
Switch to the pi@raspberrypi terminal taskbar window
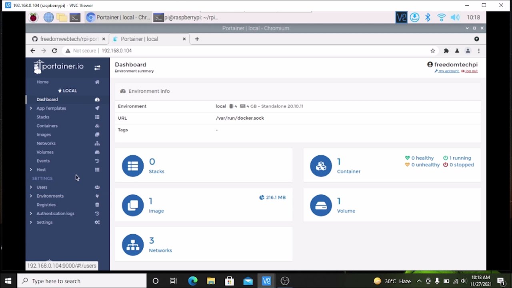pos(186,17)
